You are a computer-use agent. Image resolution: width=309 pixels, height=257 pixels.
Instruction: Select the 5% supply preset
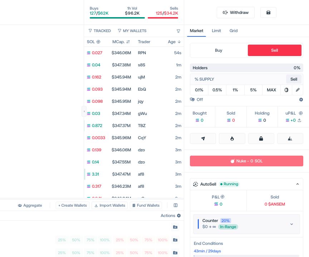253,90
